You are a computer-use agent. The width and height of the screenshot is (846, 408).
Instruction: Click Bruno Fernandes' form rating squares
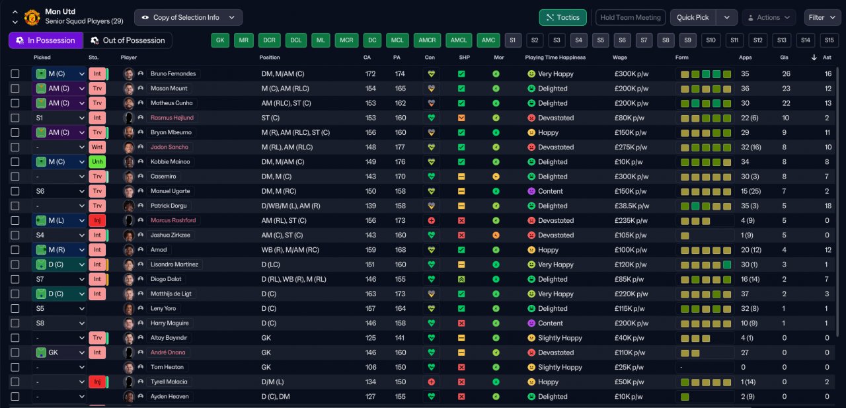coord(706,74)
